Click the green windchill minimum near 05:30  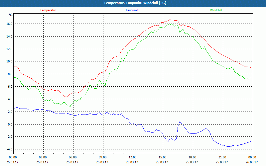pos(69,107)
